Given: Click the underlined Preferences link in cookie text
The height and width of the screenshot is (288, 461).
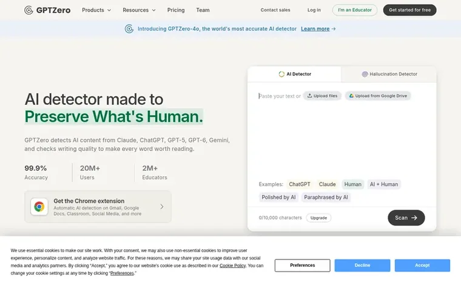Looking at the screenshot, I should (122, 273).
